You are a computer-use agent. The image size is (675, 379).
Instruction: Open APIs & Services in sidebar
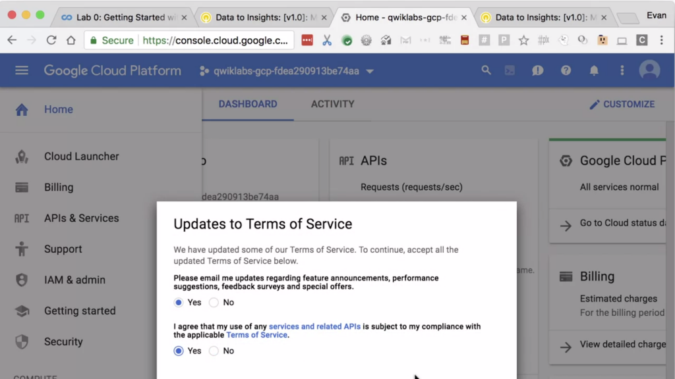81,218
